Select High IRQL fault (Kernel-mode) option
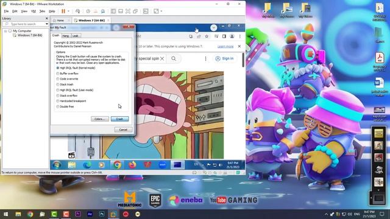 click(76, 68)
